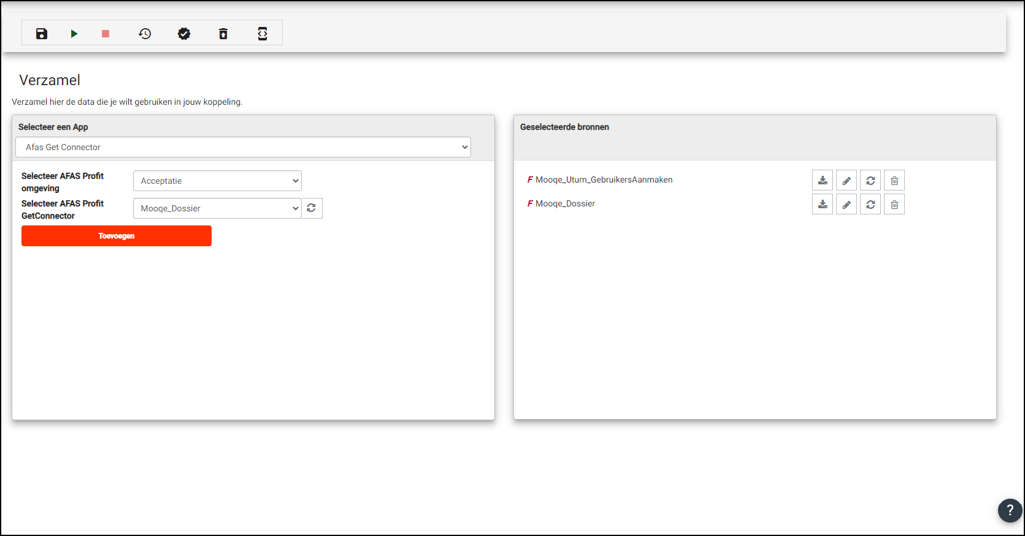Open the help question mark button

(x=1010, y=510)
